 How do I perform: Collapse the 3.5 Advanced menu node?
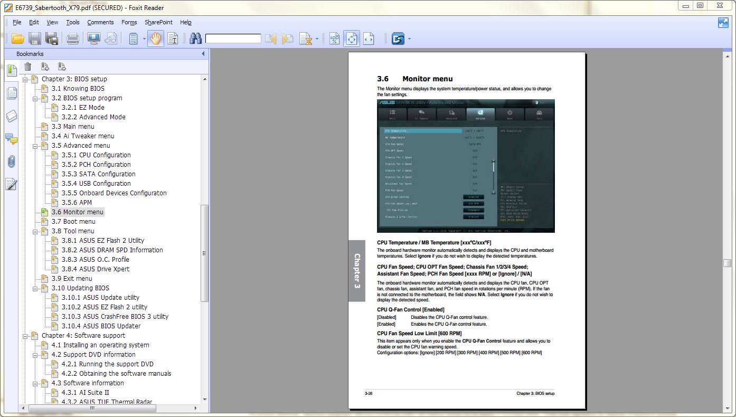(35, 146)
